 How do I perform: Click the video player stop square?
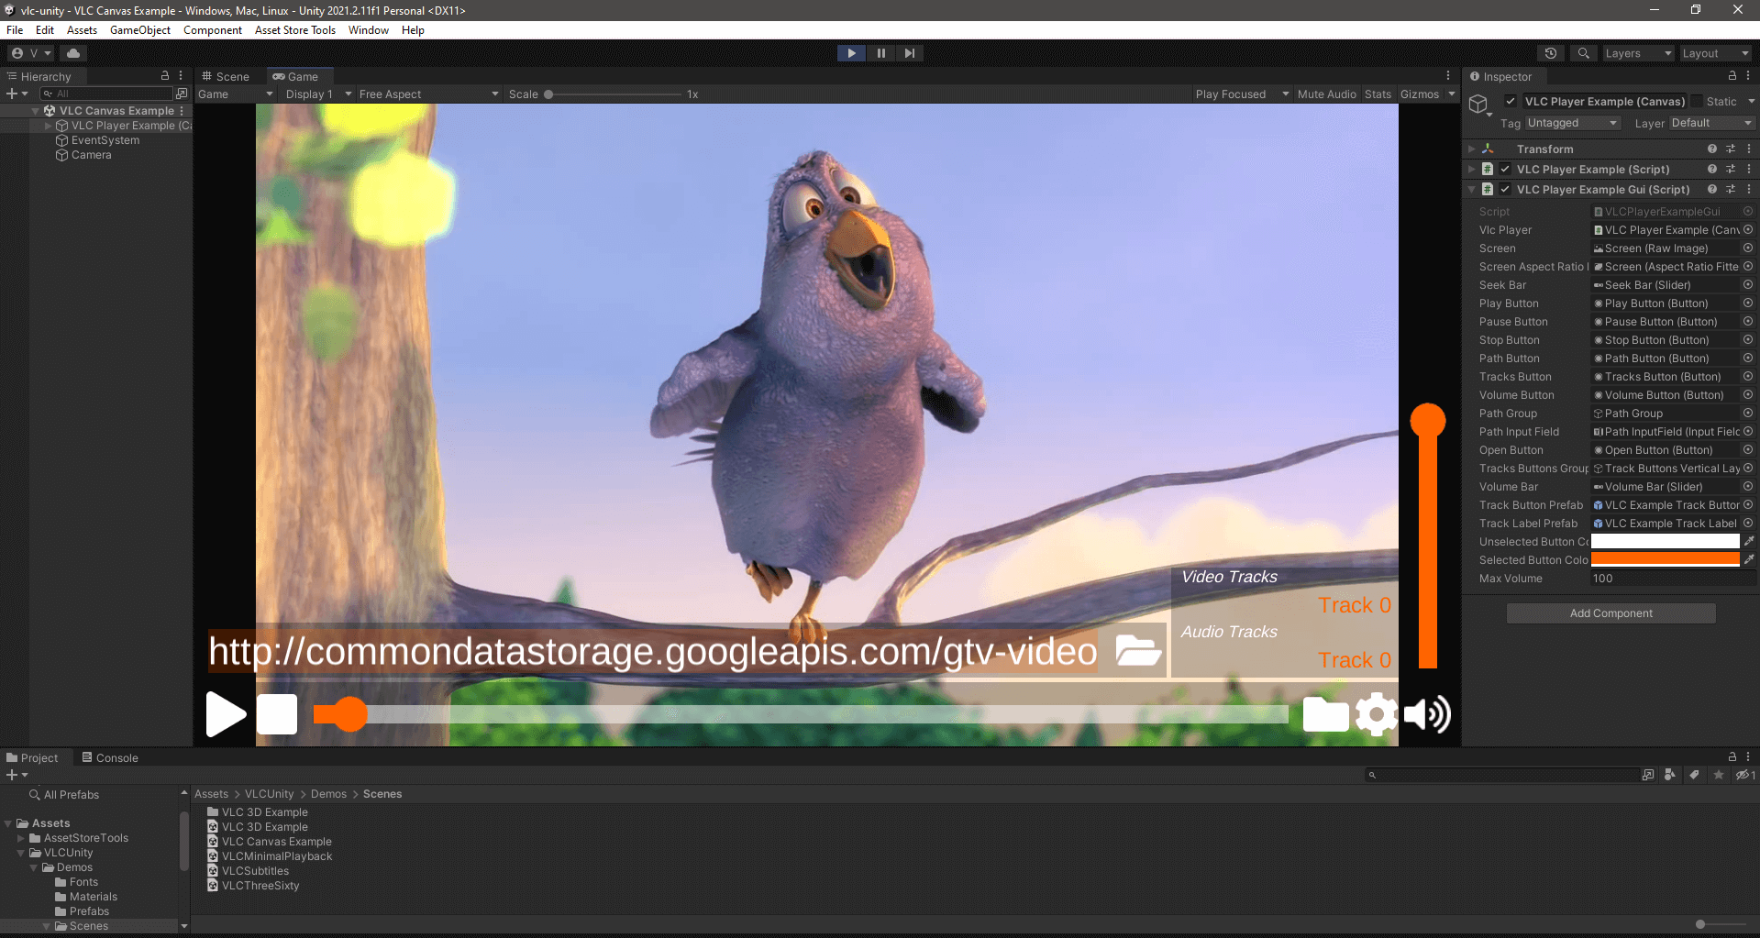(277, 714)
